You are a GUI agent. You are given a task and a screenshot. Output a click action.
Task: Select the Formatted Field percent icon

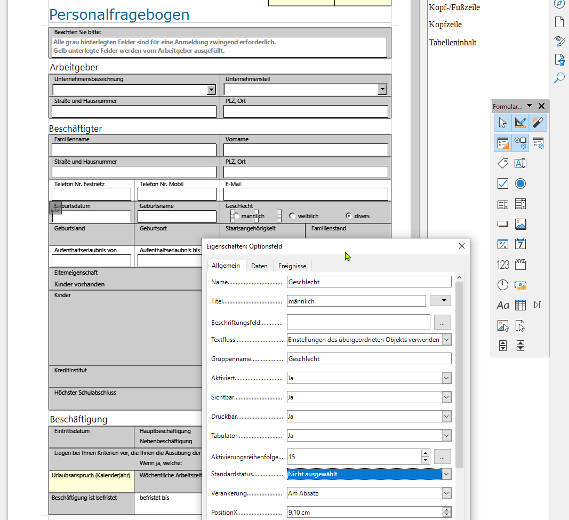coord(502,245)
